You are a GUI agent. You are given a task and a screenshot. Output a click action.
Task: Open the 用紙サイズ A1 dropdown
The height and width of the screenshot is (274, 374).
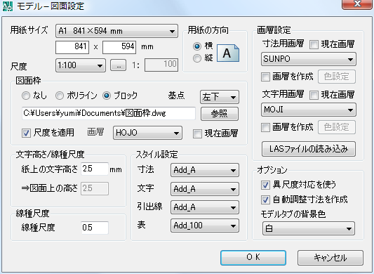coord(116,31)
